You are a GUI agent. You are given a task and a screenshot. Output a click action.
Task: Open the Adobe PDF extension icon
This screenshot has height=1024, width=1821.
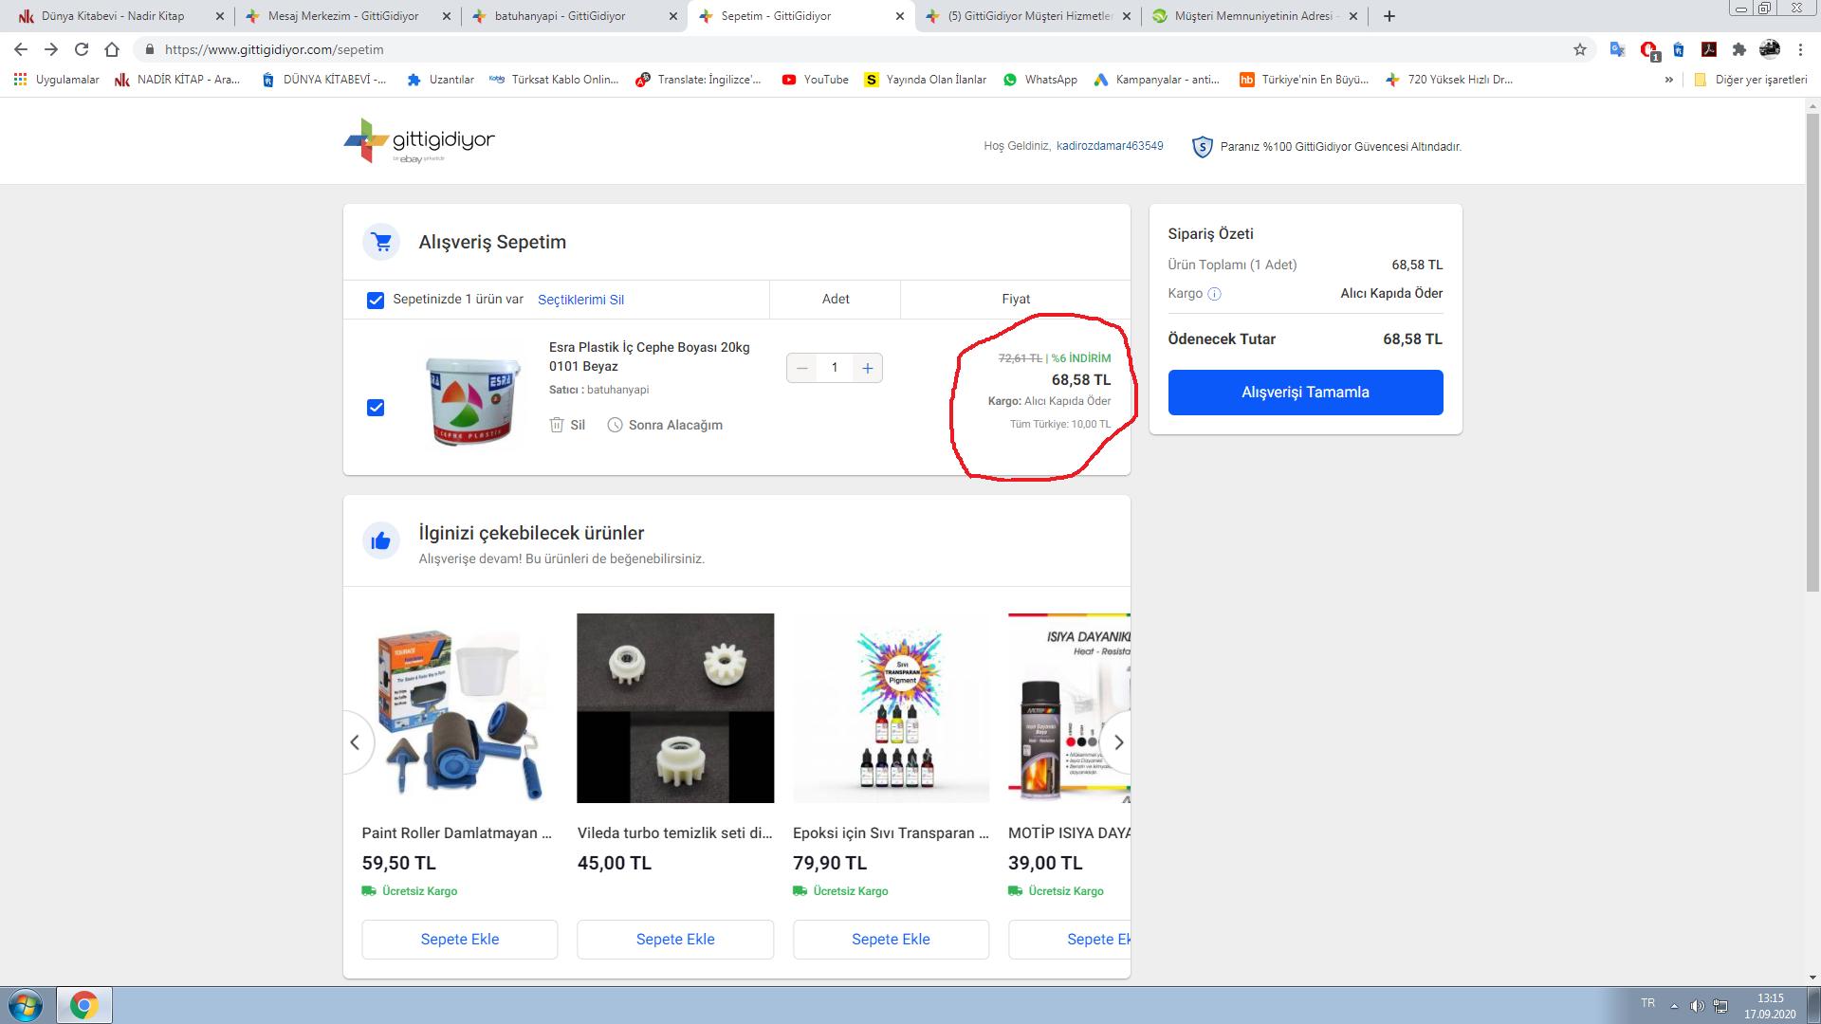(1709, 49)
